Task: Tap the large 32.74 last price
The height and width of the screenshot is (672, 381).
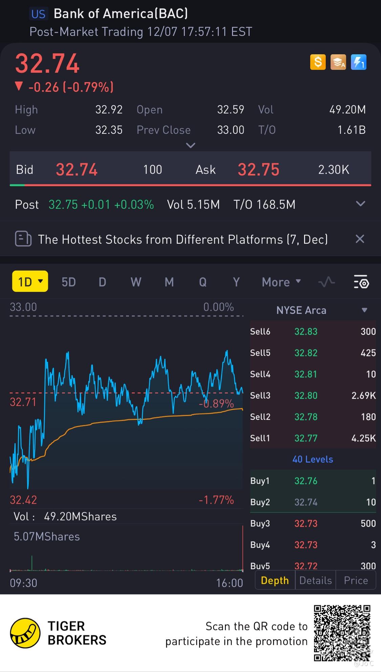Action: coord(47,64)
